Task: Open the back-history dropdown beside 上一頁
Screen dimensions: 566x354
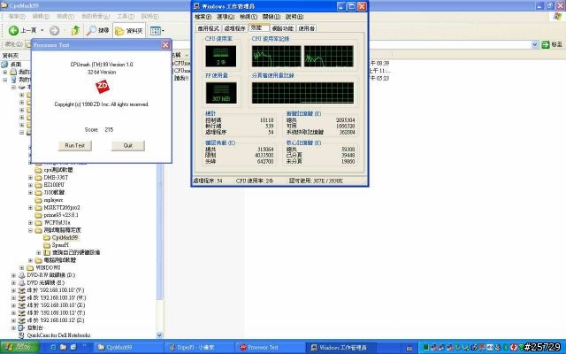Action: [42, 30]
